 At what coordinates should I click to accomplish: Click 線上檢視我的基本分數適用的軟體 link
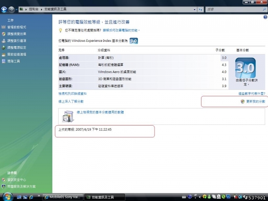pos(100,112)
